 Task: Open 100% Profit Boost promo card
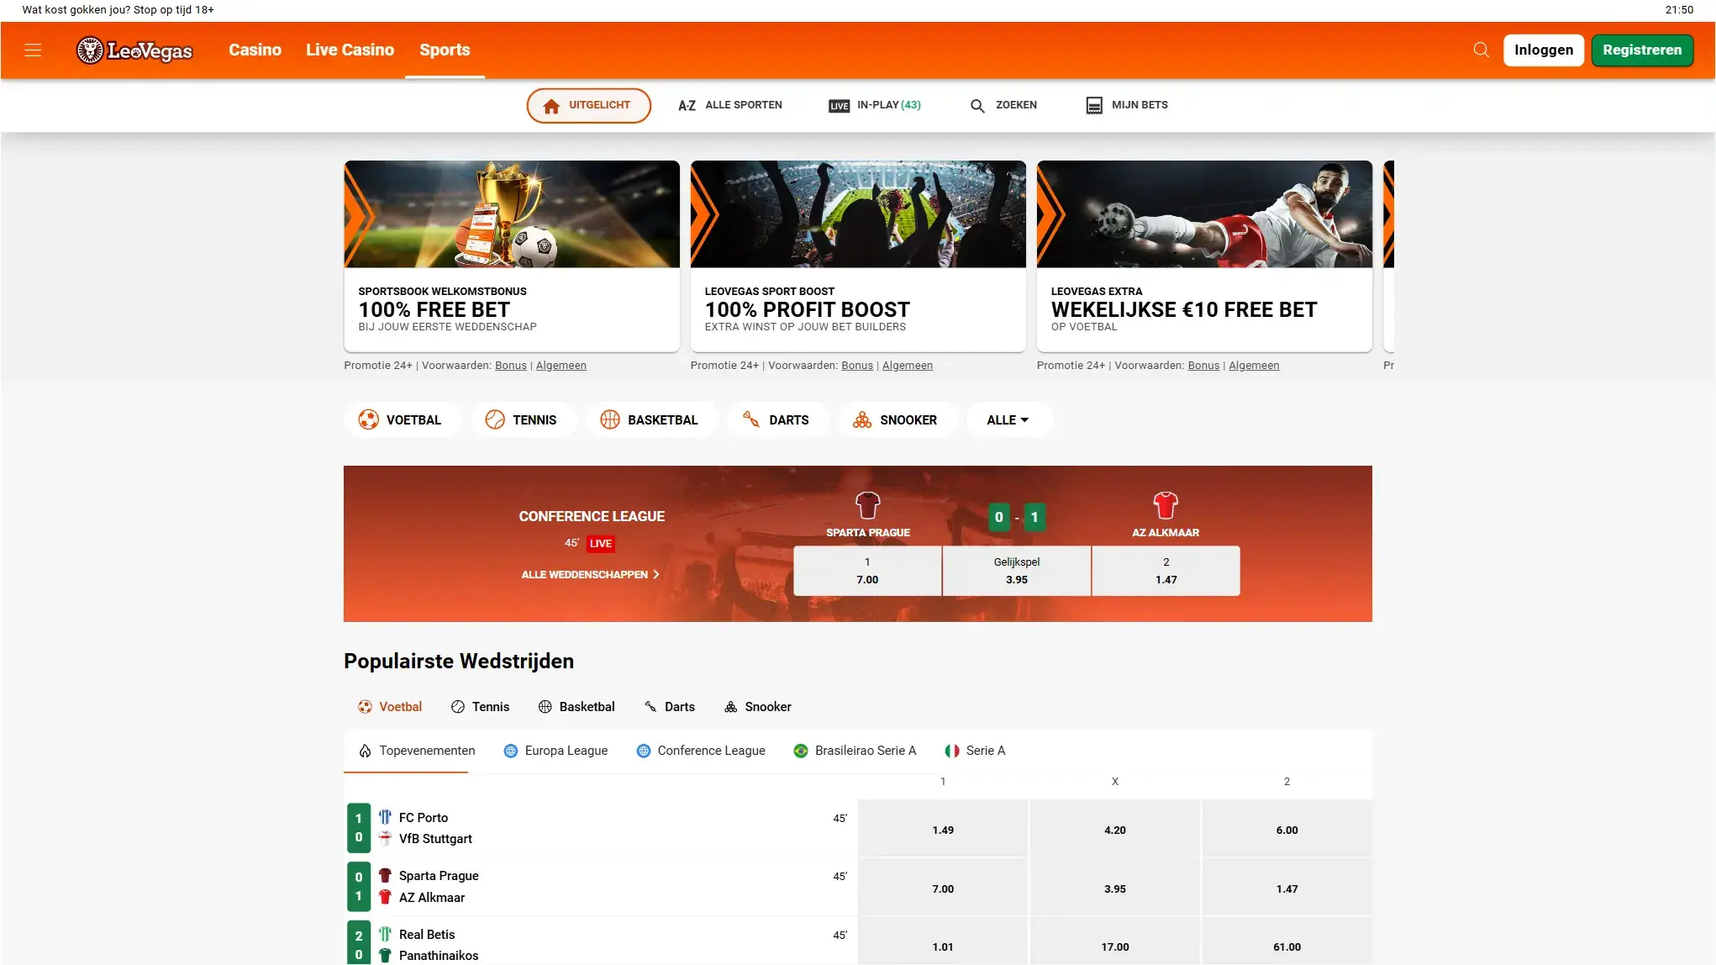[x=858, y=256]
